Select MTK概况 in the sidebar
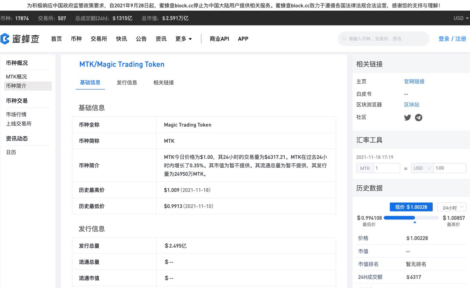Screen dimensions: 470x288 [16, 77]
